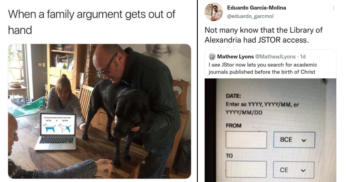
Task: Click the BCE dropdown chevron arrow
Action: tap(303, 140)
